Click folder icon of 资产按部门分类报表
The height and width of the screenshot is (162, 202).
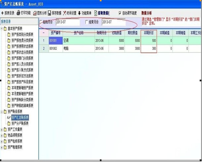click(x=9, y=58)
